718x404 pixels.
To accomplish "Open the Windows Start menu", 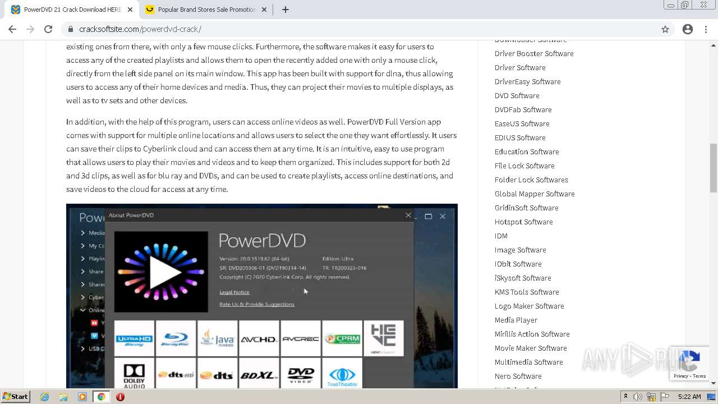I will pyautogui.click(x=16, y=397).
